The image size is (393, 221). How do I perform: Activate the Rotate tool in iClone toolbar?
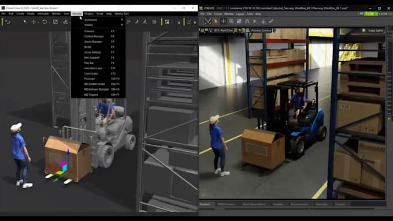point(45,22)
